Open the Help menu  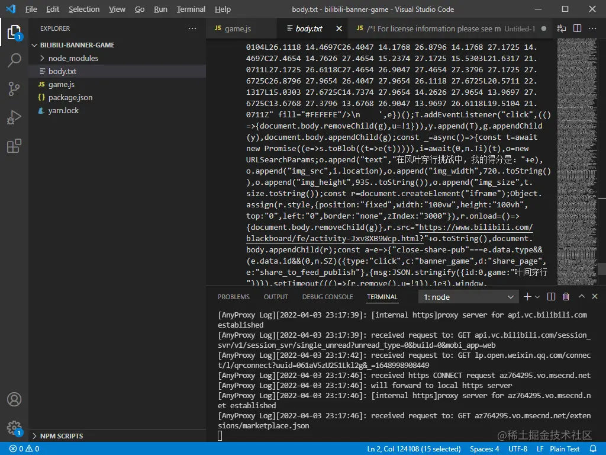coord(223,9)
